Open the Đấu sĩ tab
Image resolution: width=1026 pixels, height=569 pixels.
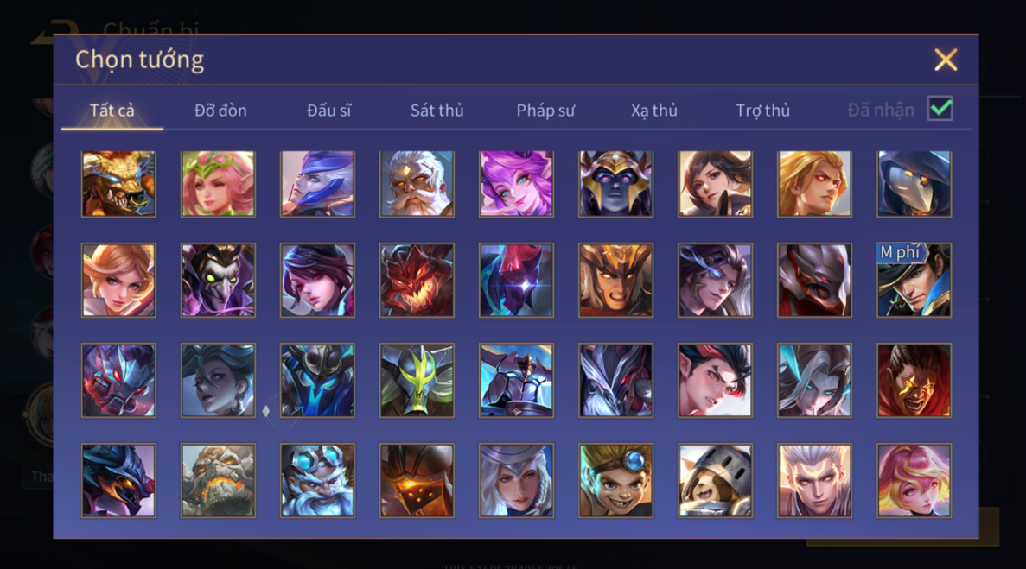pyautogui.click(x=329, y=111)
